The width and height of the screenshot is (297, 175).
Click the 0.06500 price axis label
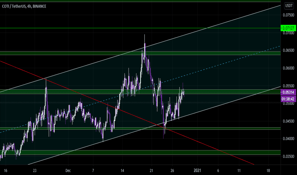[288, 50]
